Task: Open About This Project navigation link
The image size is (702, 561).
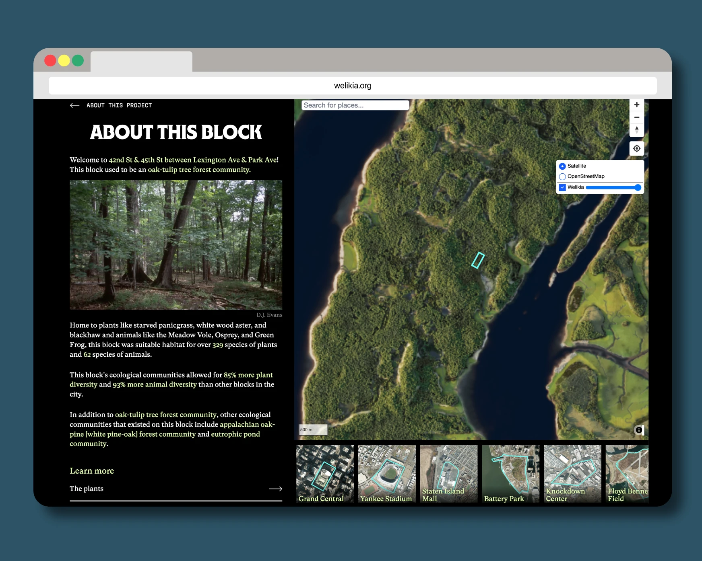Action: coord(119,105)
